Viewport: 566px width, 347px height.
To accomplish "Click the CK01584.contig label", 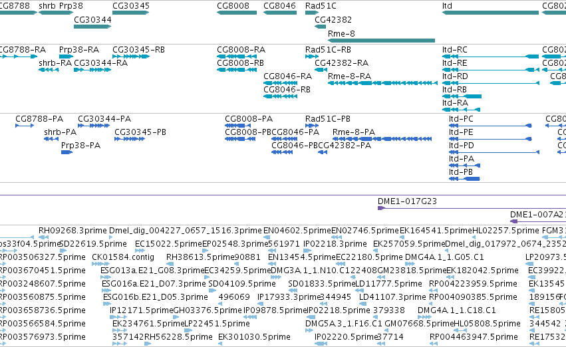I will point(123,257).
